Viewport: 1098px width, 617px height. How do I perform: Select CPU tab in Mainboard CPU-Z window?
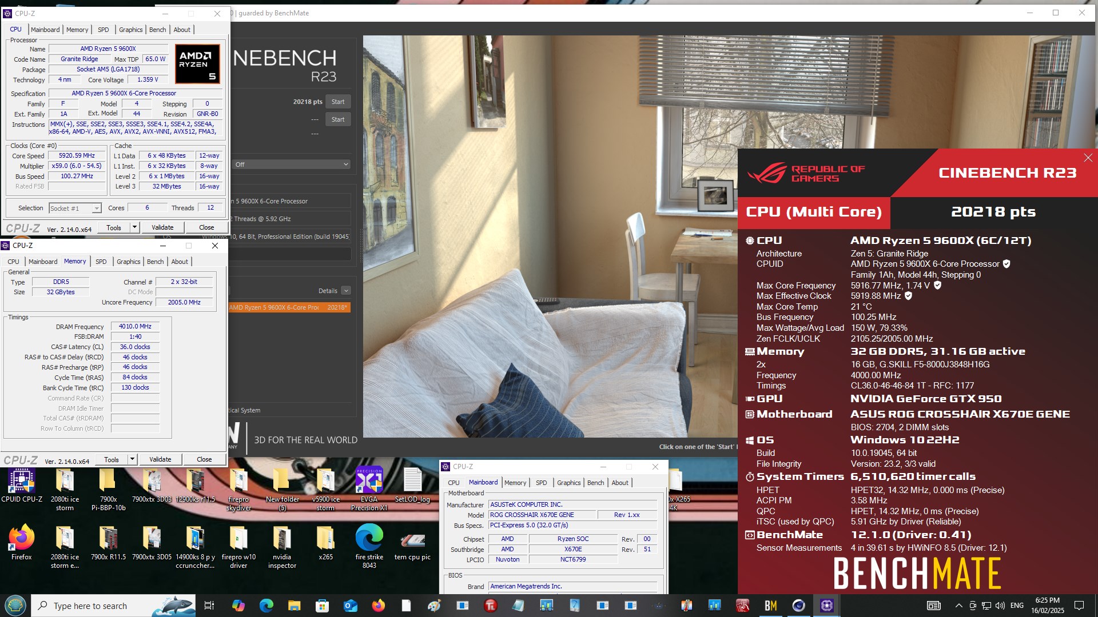point(453,483)
